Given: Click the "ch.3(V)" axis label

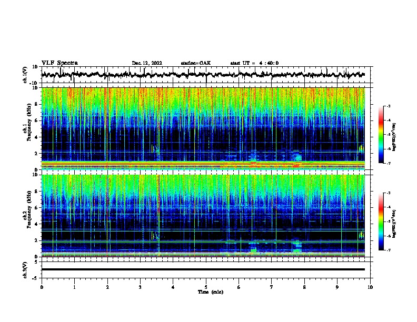Looking at the screenshot, I should pyautogui.click(x=25, y=270).
